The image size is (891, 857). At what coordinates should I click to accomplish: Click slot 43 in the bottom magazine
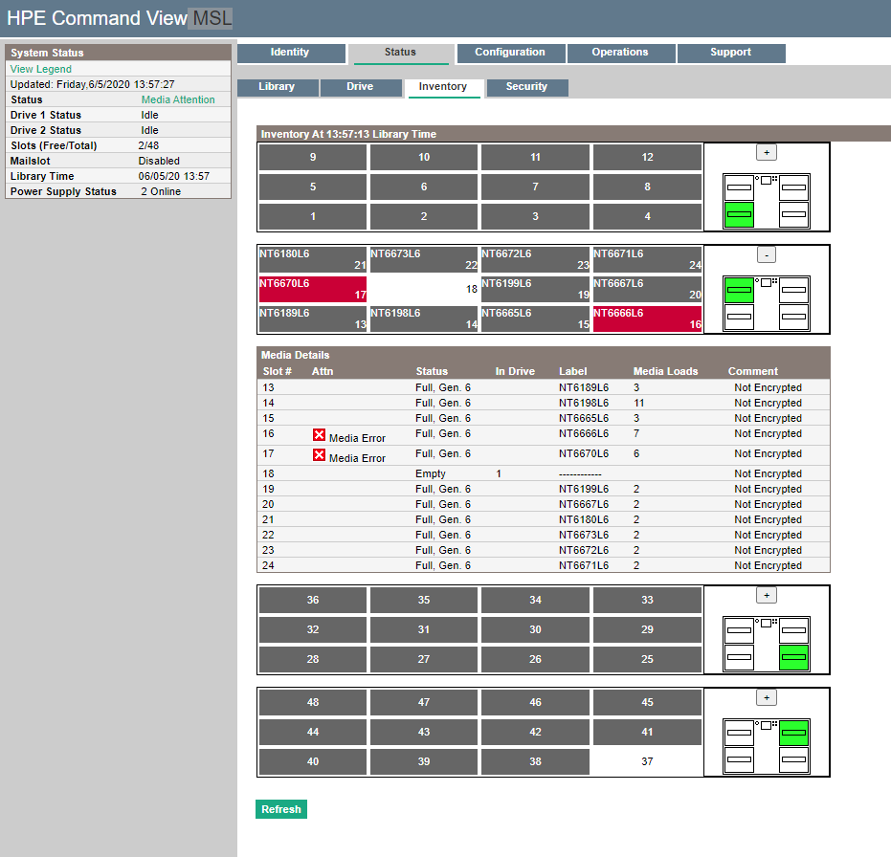point(424,732)
